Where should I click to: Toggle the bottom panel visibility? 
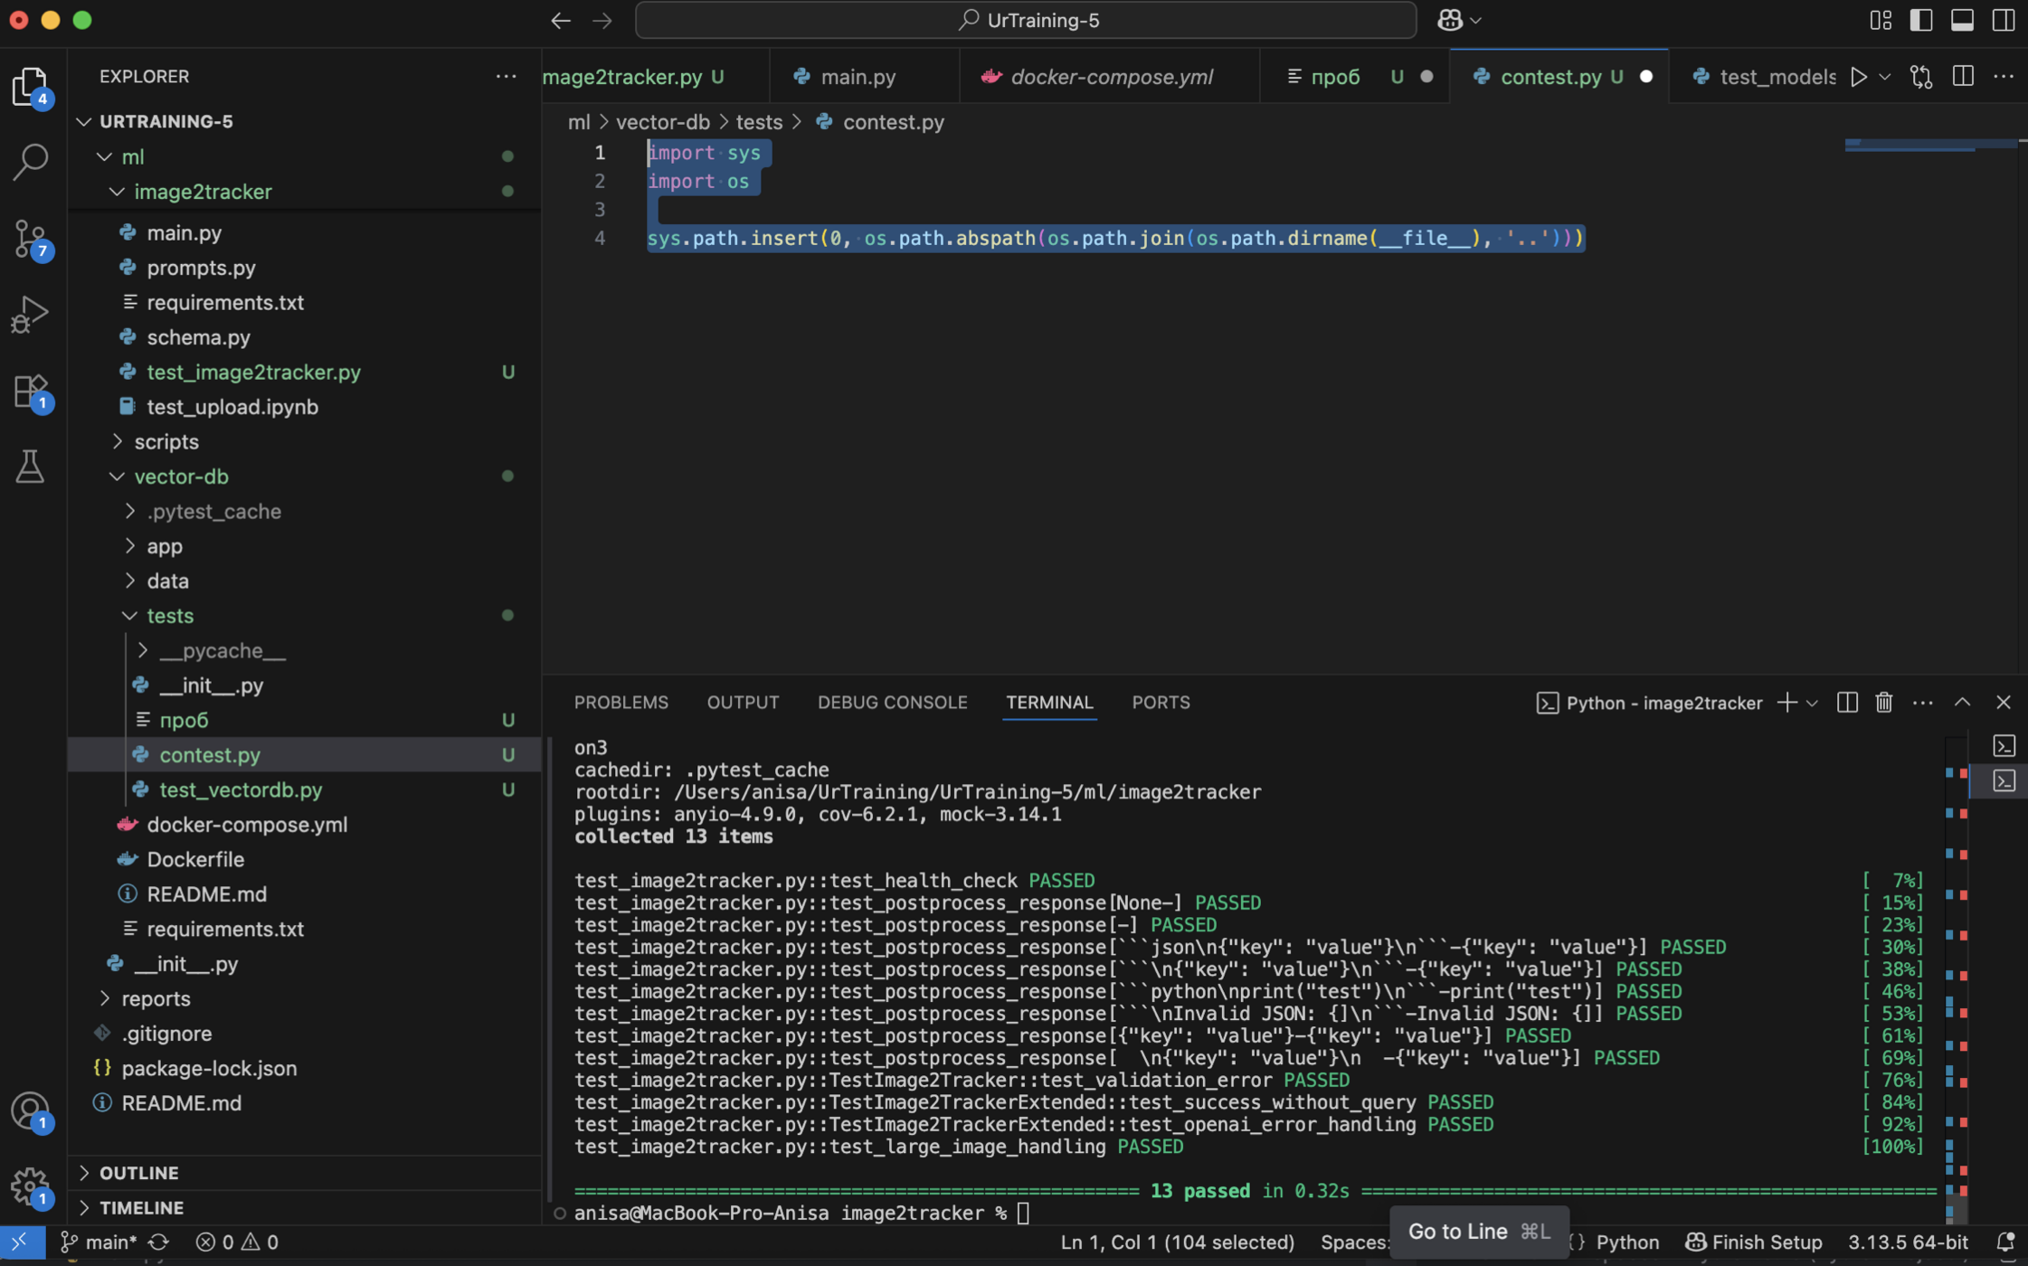[1961, 20]
